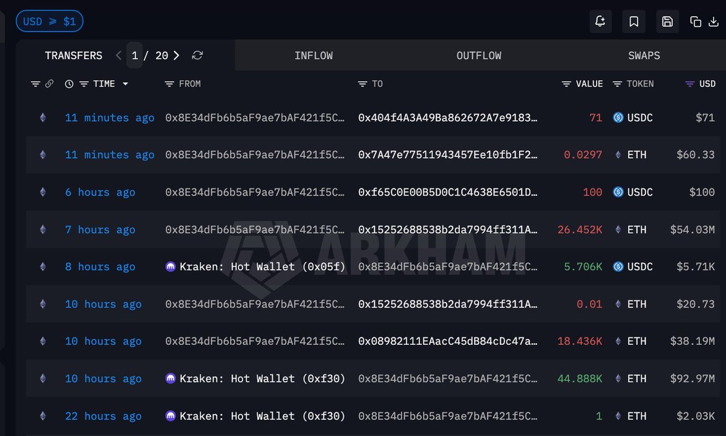Open the TOKEN column filter
726x436 pixels.
617,84
